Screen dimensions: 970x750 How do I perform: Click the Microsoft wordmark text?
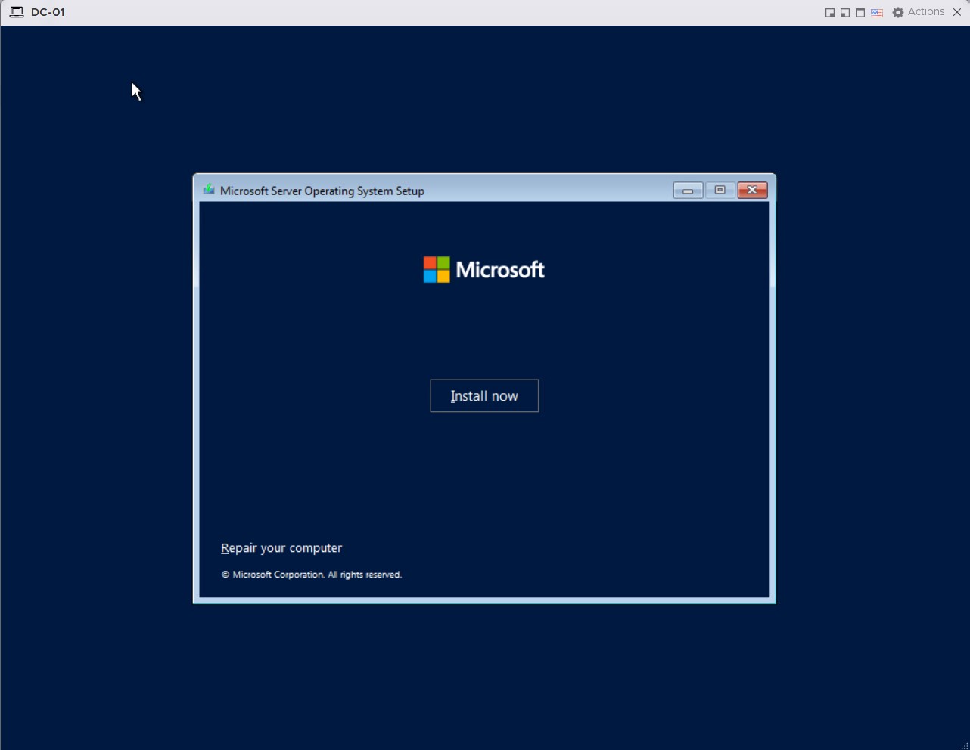(x=500, y=270)
